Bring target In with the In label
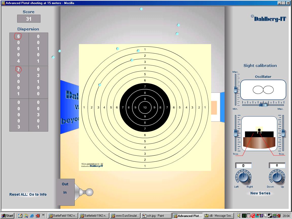 tap(65, 192)
